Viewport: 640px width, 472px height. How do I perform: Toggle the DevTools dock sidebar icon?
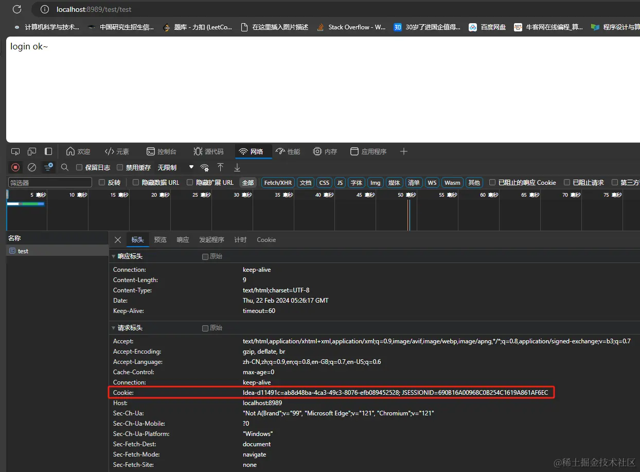tap(48, 151)
